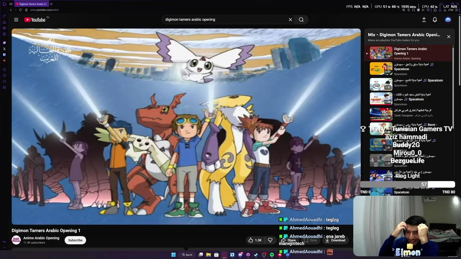Open the Twitch panel in sidebar
The height and width of the screenshot is (259, 461).
pyautogui.click(x=4, y=42)
